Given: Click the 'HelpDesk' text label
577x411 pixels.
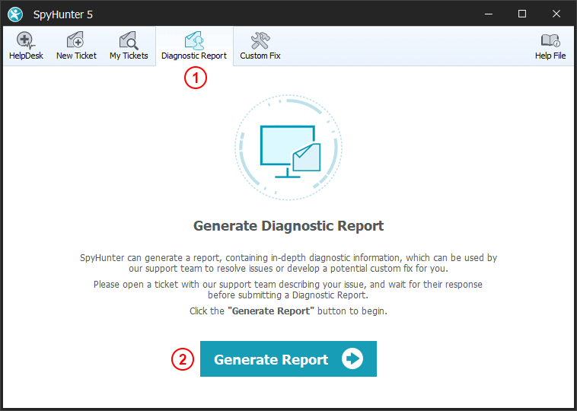Looking at the screenshot, I should point(26,56).
